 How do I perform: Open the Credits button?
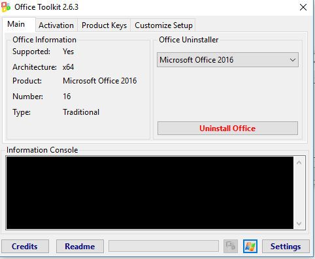(25, 247)
